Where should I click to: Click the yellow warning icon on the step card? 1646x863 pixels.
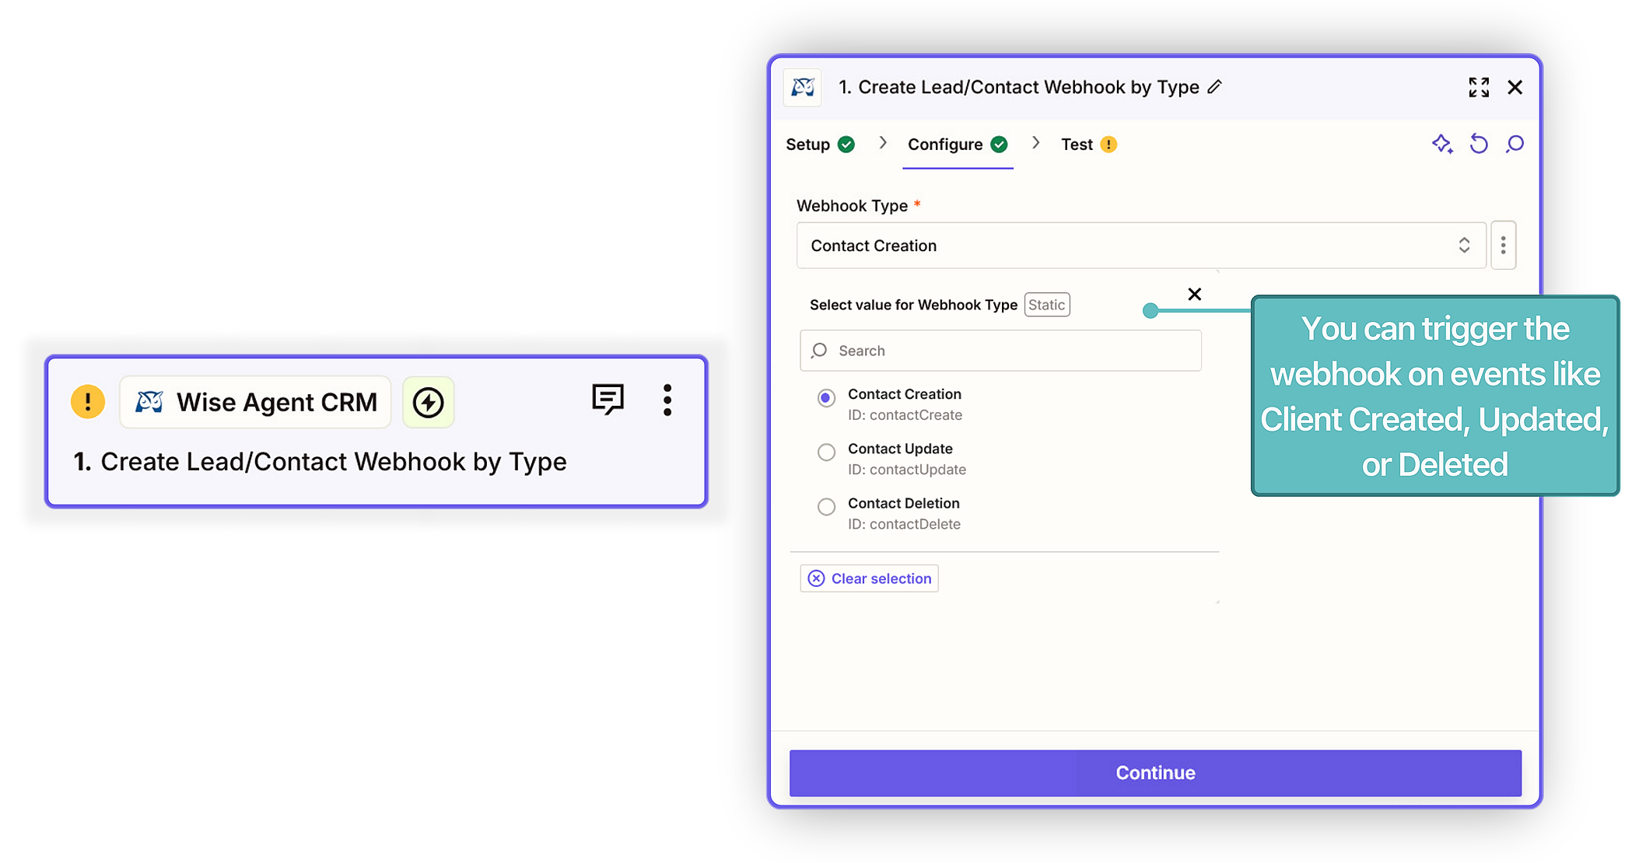coord(88,402)
